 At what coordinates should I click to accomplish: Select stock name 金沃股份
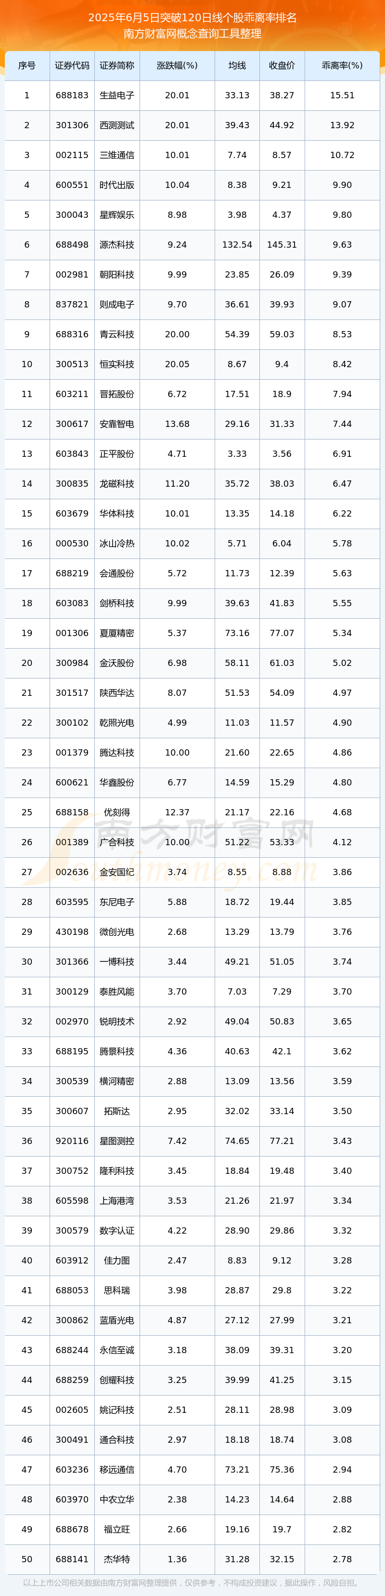pos(117,663)
